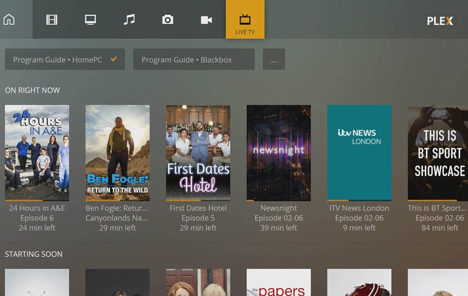The width and height of the screenshot is (468, 296).
Task: Choose Program Guide Blackbox
Action: point(194,59)
